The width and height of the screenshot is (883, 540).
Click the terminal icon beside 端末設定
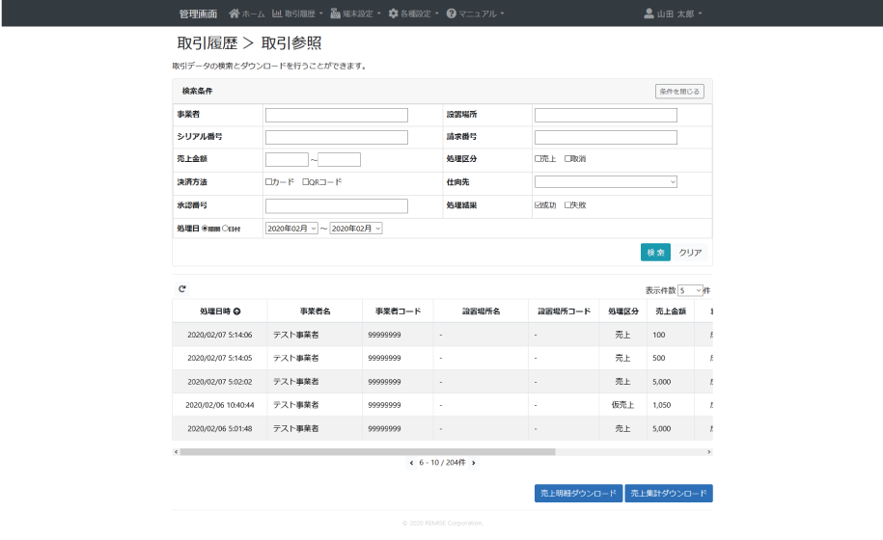click(x=335, y=13)
